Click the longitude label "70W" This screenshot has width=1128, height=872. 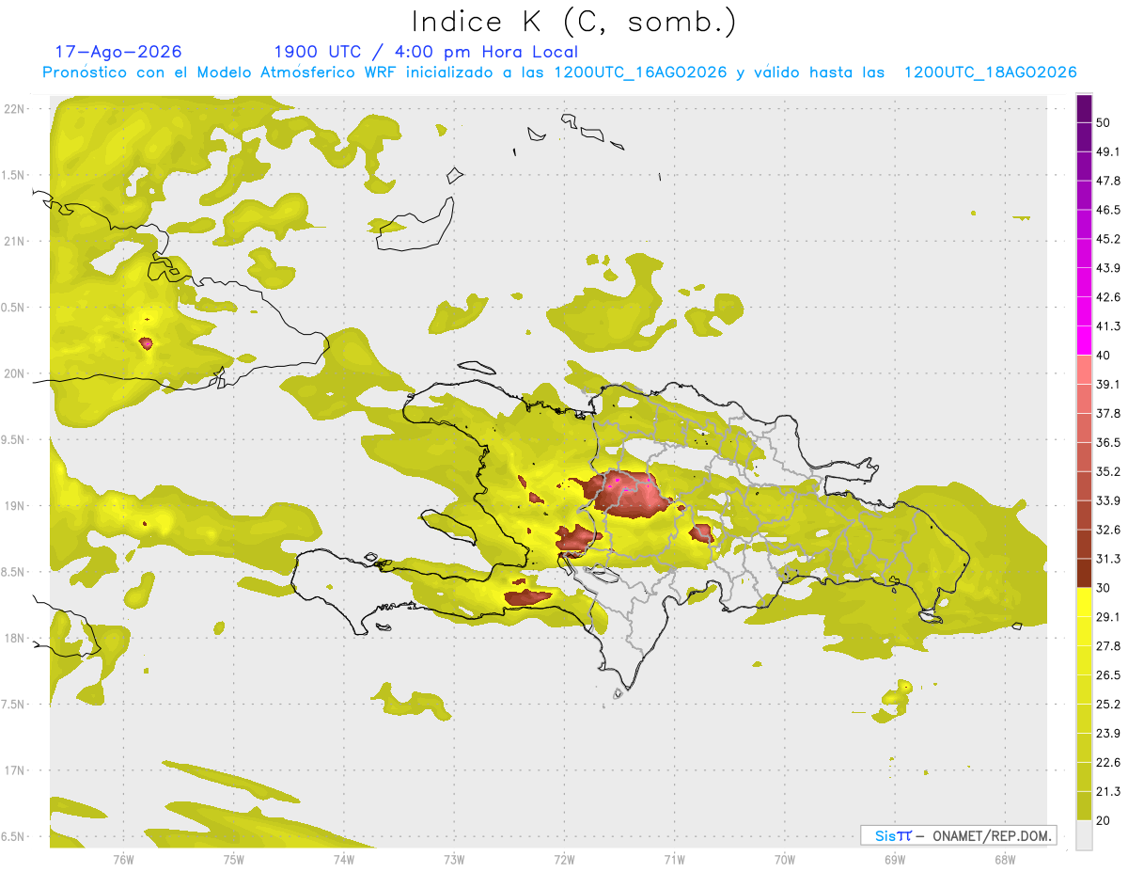pos(784,859)
